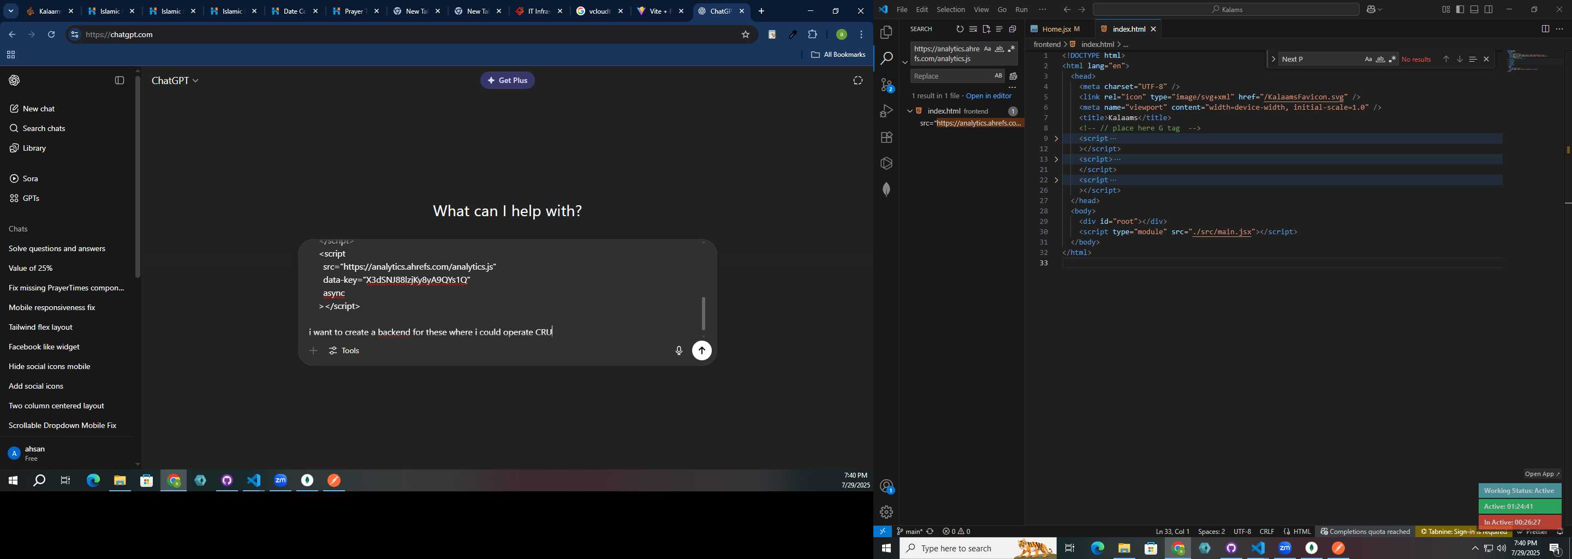The image size is (1572, 559).
Task: Toggle Regex in editor find widget
Action: 1392,59
